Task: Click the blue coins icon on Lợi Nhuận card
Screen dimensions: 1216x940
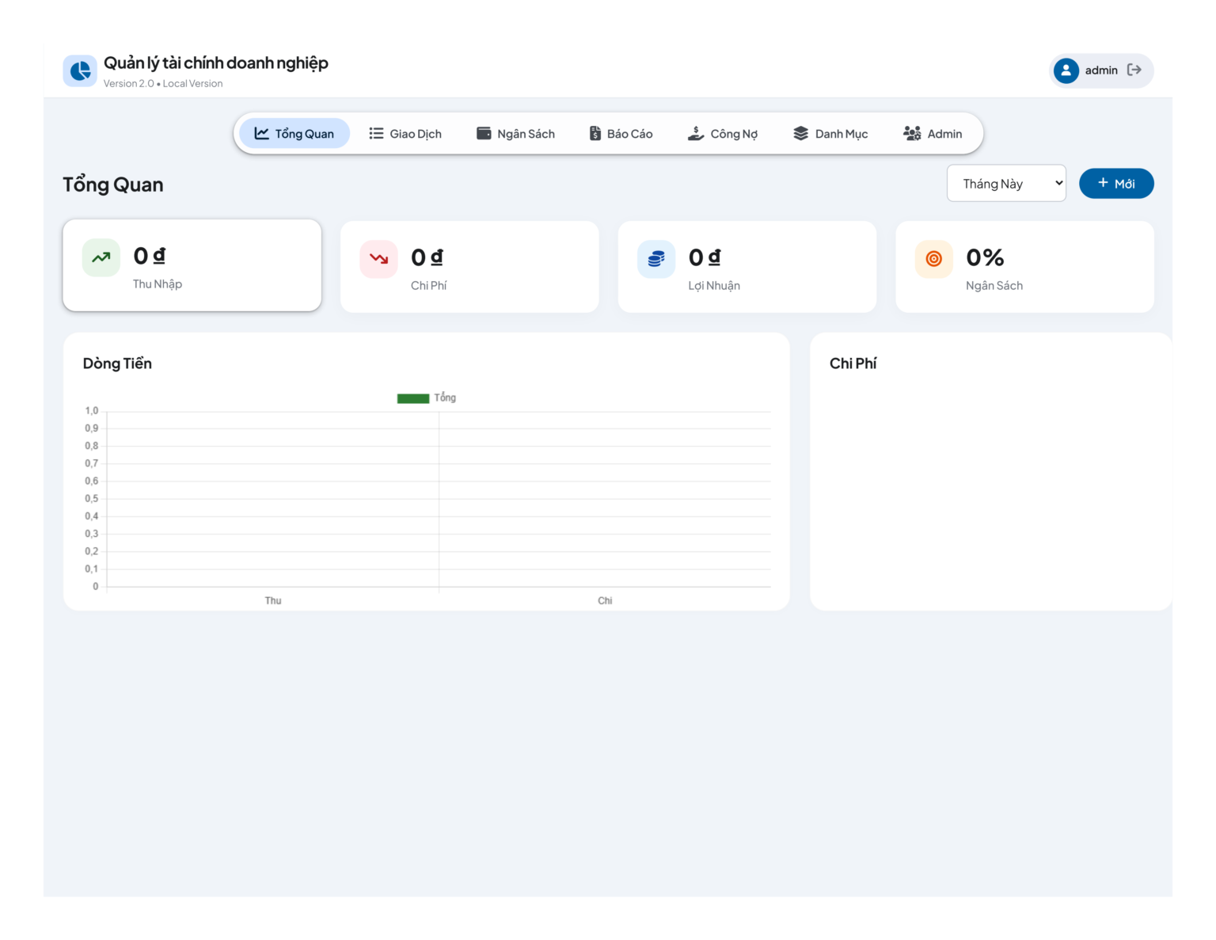Action: coord(656,259)
